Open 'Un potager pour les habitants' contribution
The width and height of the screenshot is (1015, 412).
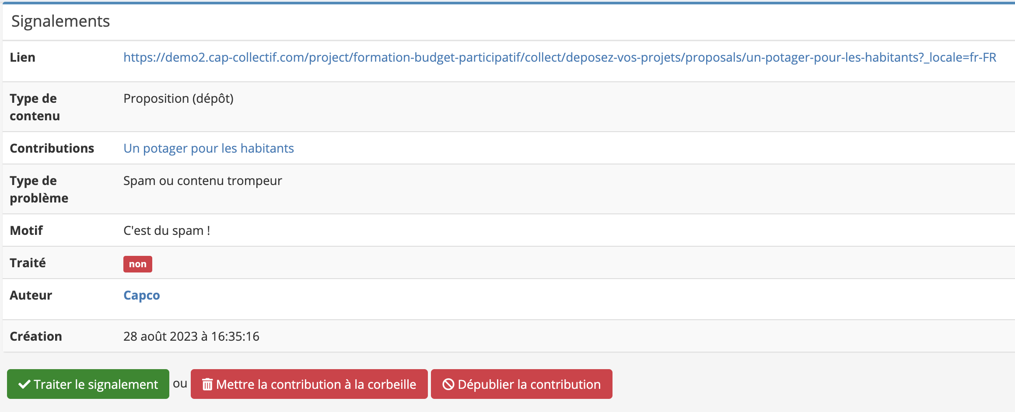tap(209, 148)
